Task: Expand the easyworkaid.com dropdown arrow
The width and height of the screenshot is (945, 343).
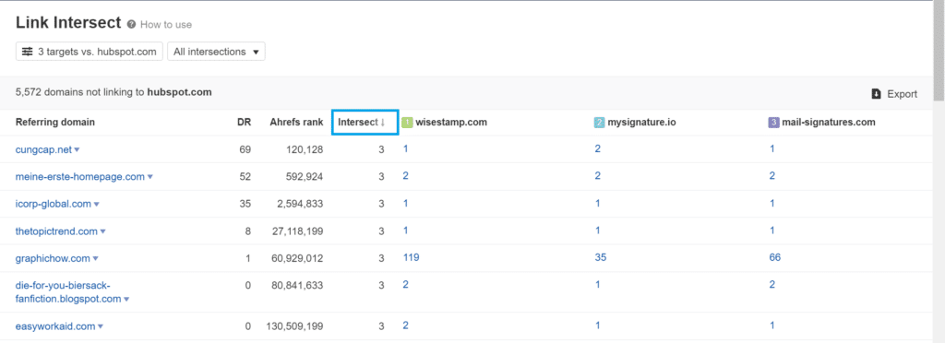Action: (x=101, y=326)
